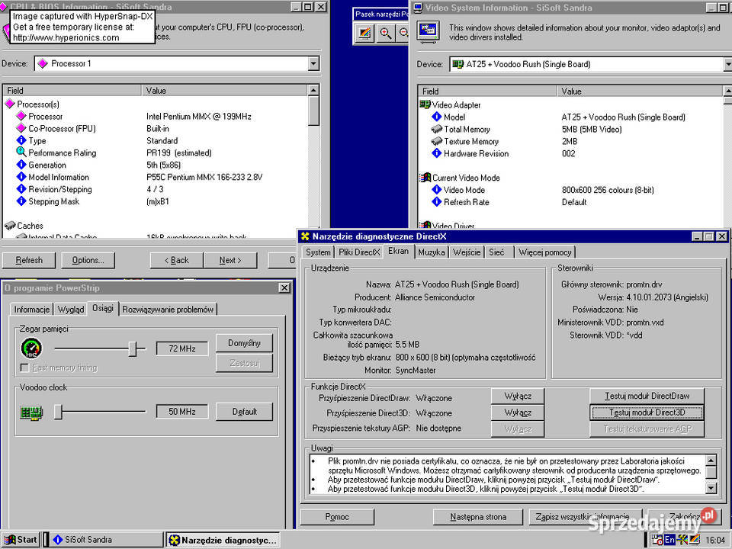Screen dimensions: 732x549
Task: Click the info icon beside Model Information
Action: (21, 176)
